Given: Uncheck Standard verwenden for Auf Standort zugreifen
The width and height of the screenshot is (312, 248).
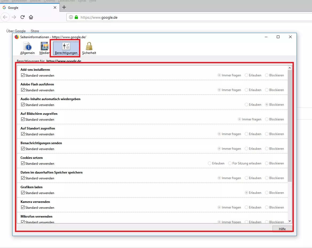Looking at the screenshot, I should tap(23, 134).
